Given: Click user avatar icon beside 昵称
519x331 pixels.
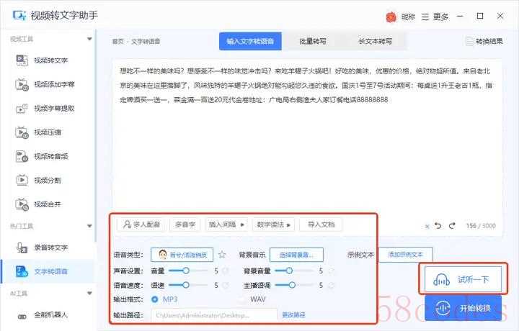Looking at the screenshot, I should click(x=391, y=17).
